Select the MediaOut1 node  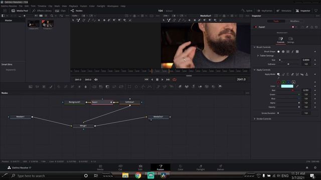click(158, 116)
